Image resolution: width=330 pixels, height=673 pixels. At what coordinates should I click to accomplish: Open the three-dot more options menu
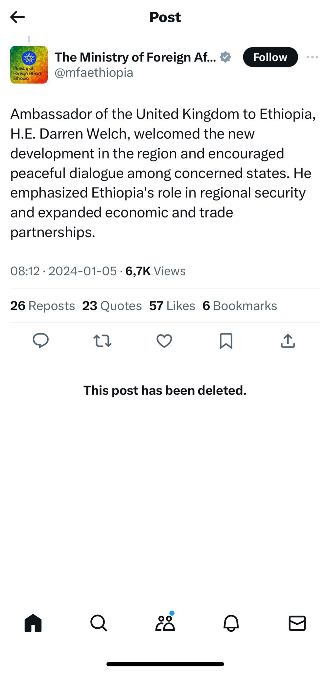coord(312,57)
